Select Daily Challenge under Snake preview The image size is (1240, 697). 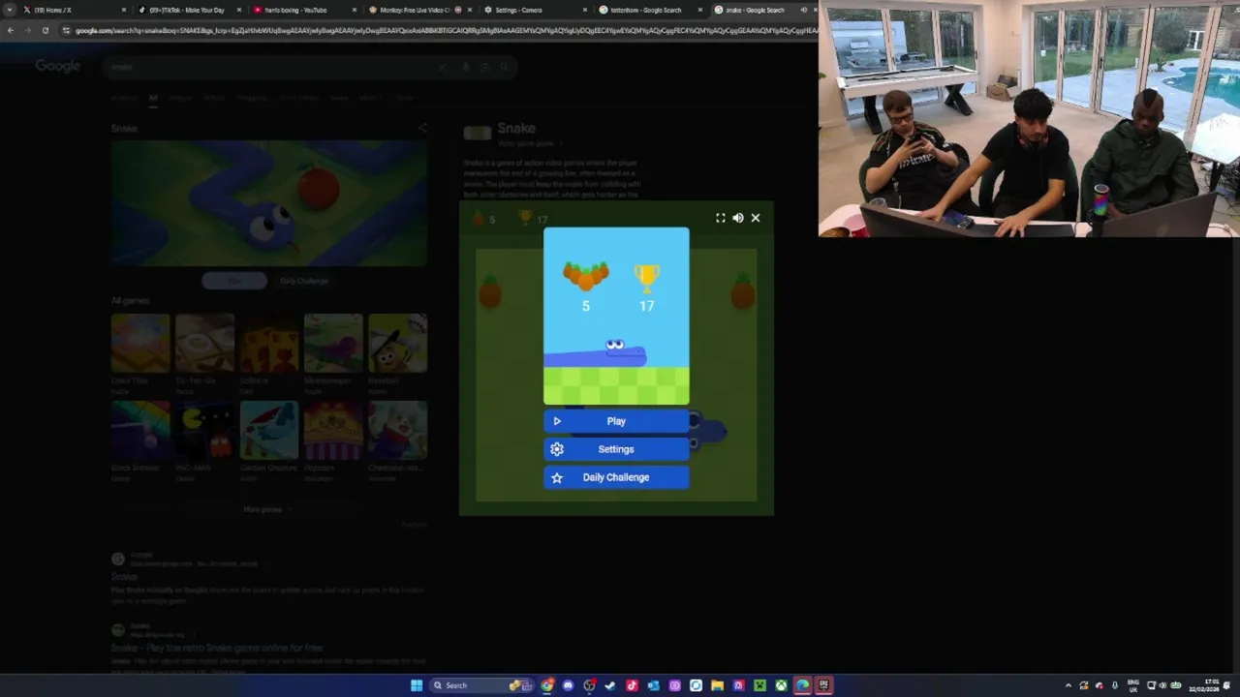pos(304,281)
